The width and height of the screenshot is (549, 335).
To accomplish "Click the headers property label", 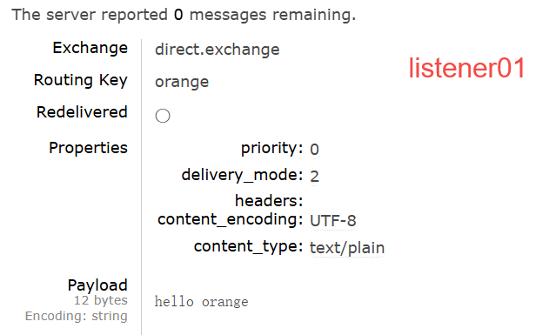I will click(269, 201).
